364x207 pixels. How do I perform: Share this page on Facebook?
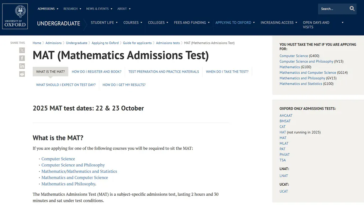click(x=22, y=58)
